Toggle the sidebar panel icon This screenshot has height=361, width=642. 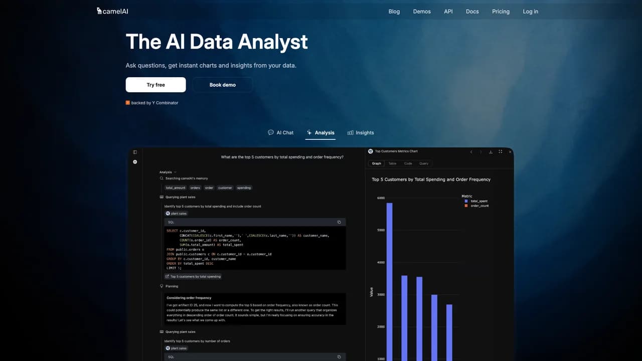(x=135, y=152)
